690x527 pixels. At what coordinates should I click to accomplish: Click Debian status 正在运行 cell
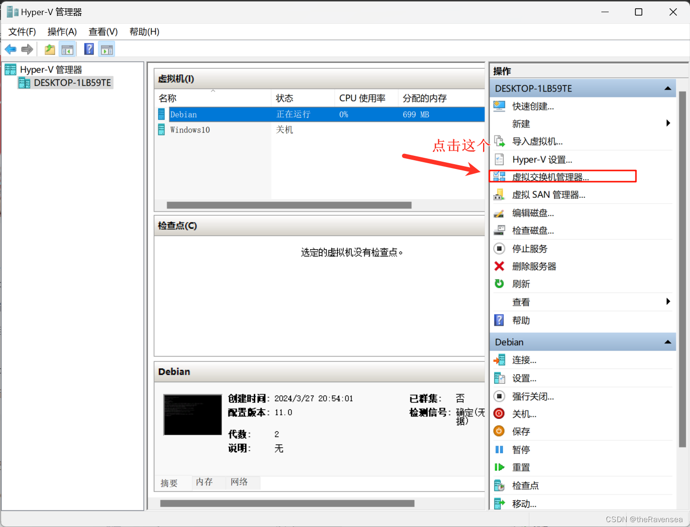[293, 114]
